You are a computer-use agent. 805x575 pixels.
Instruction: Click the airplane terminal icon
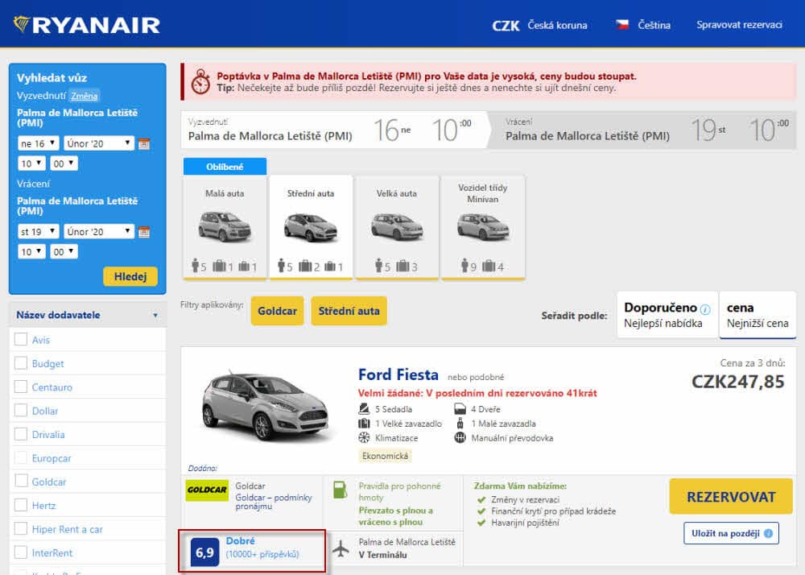click(x=341, y=548)
